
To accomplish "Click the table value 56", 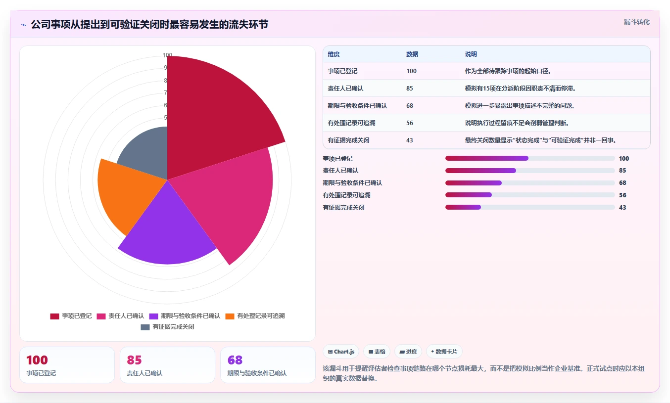I will [x=410, y=123].
